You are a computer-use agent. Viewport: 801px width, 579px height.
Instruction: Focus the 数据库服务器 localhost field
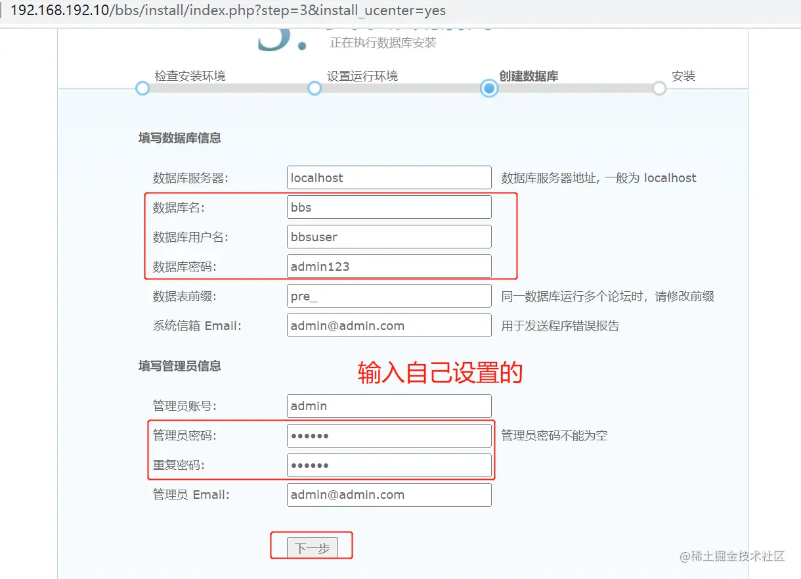pyautogui.click(x=389, y=177)
